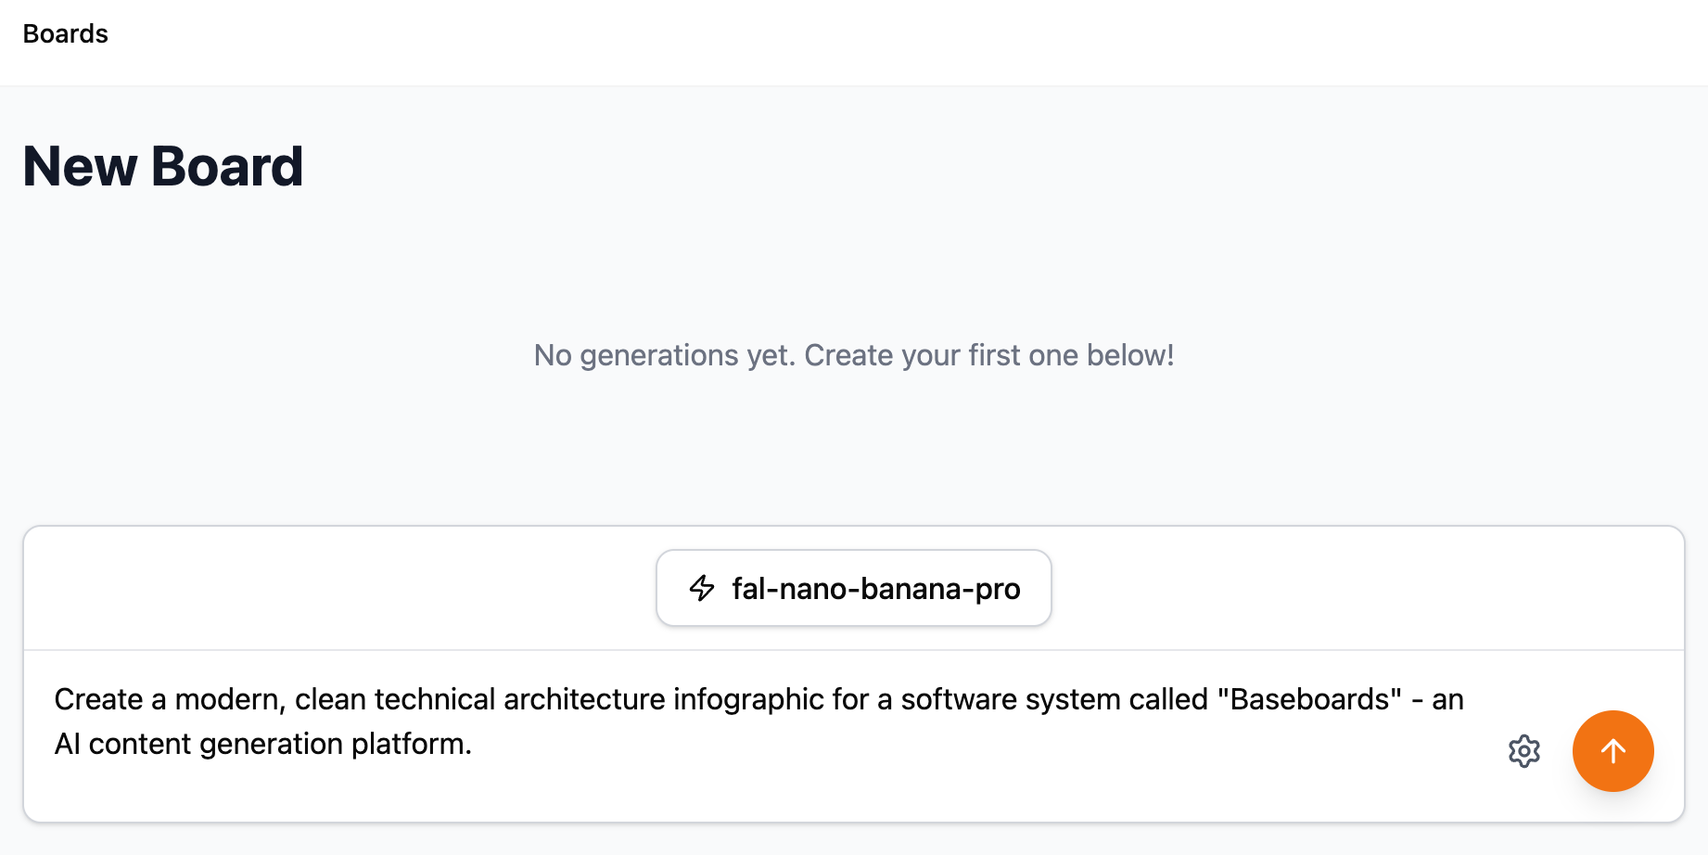The image size is (1708, 855).
Task: Submit prompt with orange arrow button
Action: pyautogui.click(x=1612, y=751)
